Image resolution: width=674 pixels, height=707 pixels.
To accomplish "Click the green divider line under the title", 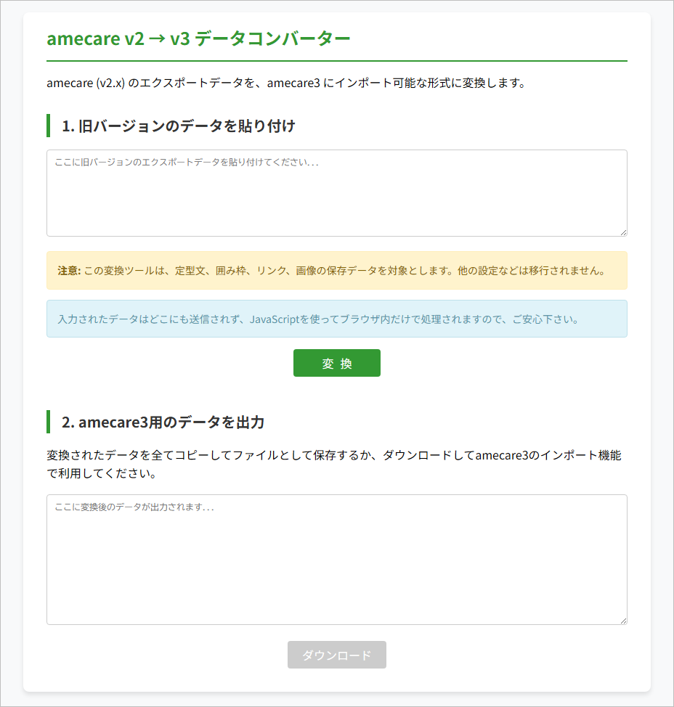I will [x=336, y=61].
